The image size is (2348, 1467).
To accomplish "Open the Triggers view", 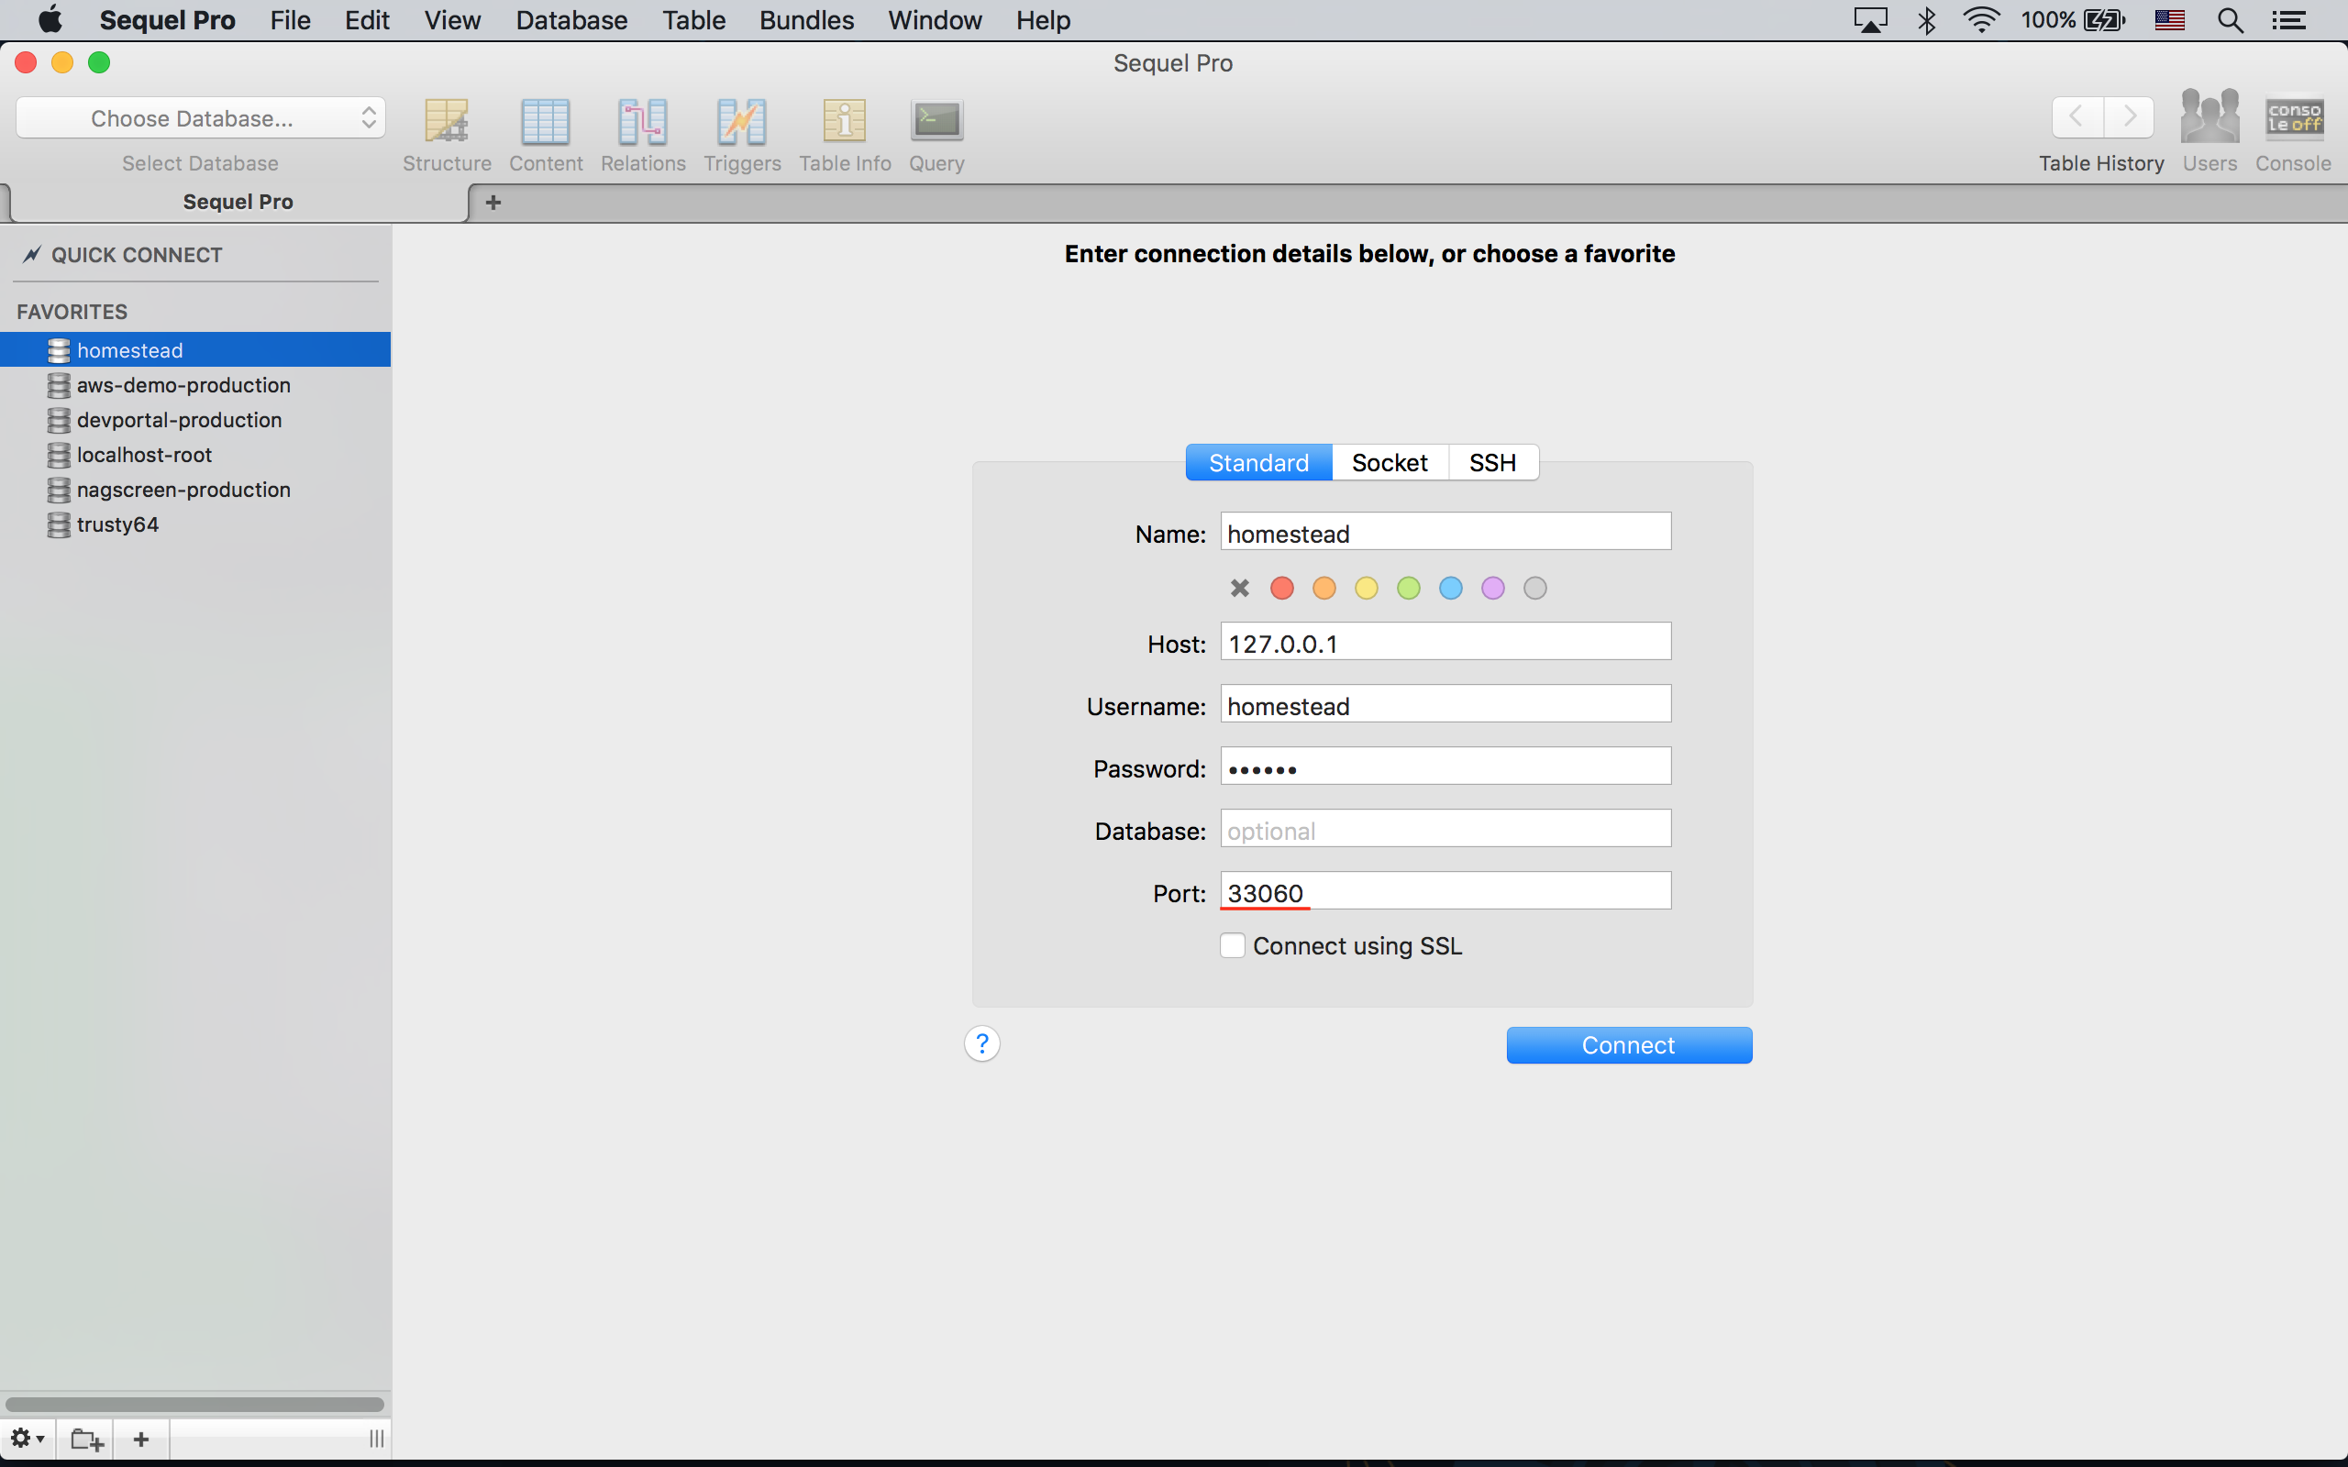I will coord(742,136).
